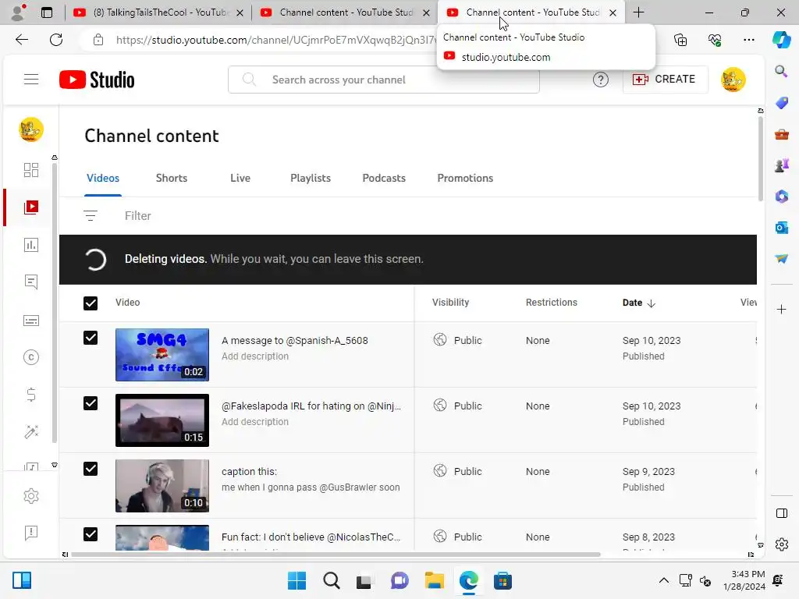Go to Dashboard in the sidebar

pyautogui.click(x=31, y=169)
